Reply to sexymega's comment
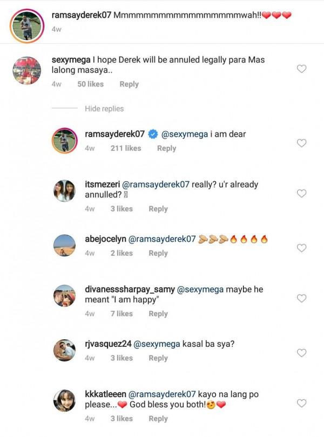This screenshot has height=437, width=324. (129, 84)
